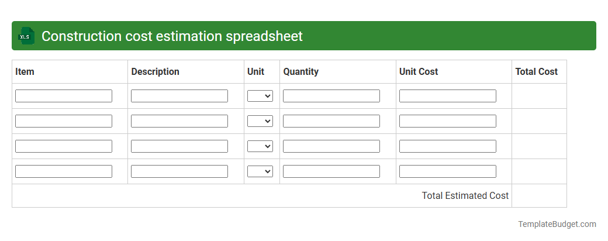608x241 pixels.
Task: Open the Unit dropdown in first row
Action: (260, 96)
